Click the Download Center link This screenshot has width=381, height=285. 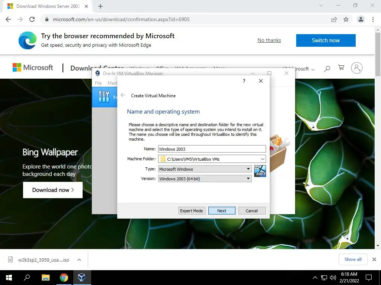point(97,68)
